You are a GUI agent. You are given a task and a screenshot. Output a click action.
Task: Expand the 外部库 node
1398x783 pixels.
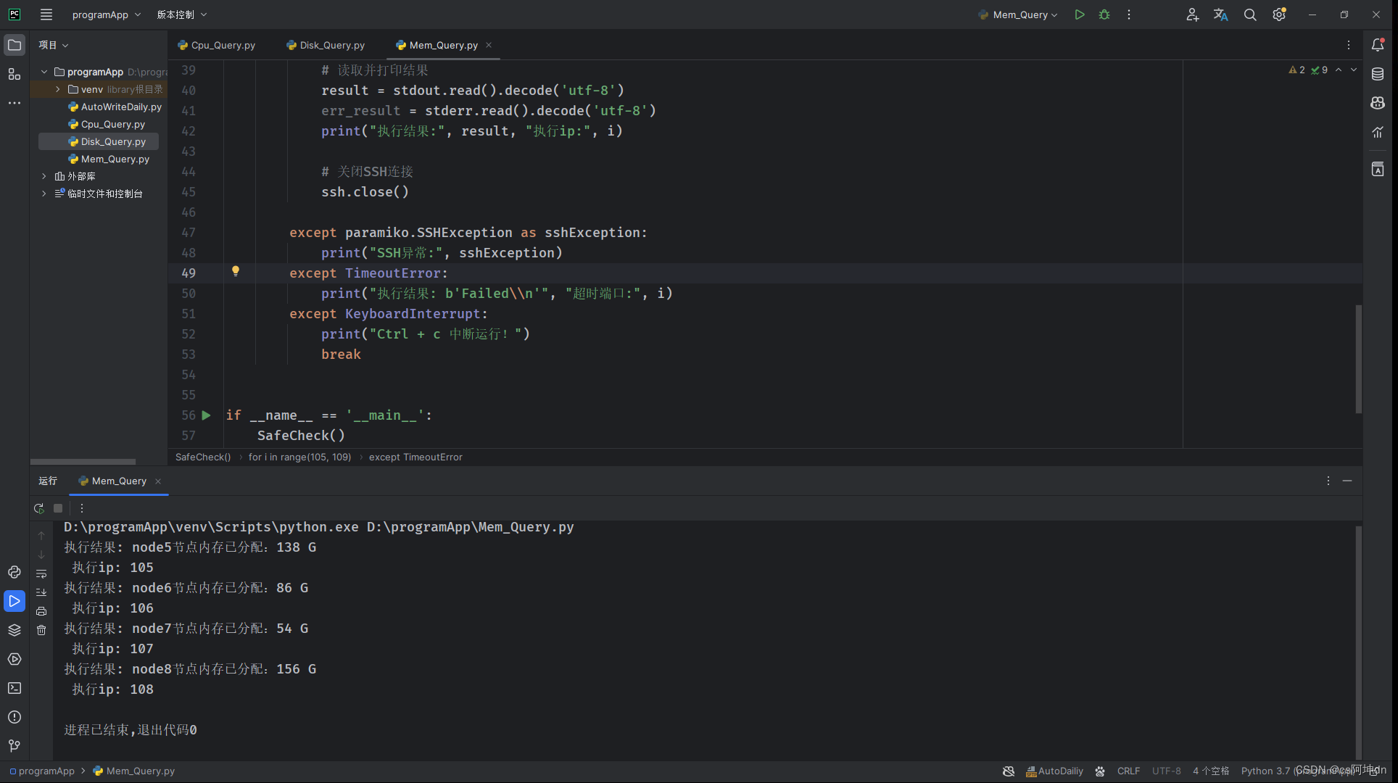pyautogui.click(x=44, y=176)
